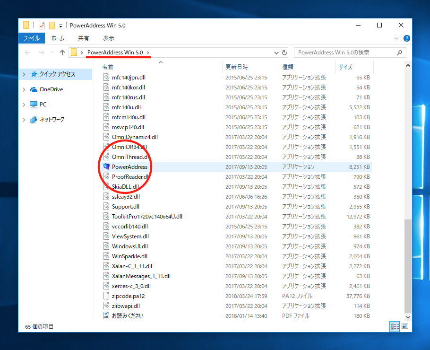This screenshot has height=350, width=430.
Task: Refresh the folder view
Action: pyautogui.click(x=284, y=52)
